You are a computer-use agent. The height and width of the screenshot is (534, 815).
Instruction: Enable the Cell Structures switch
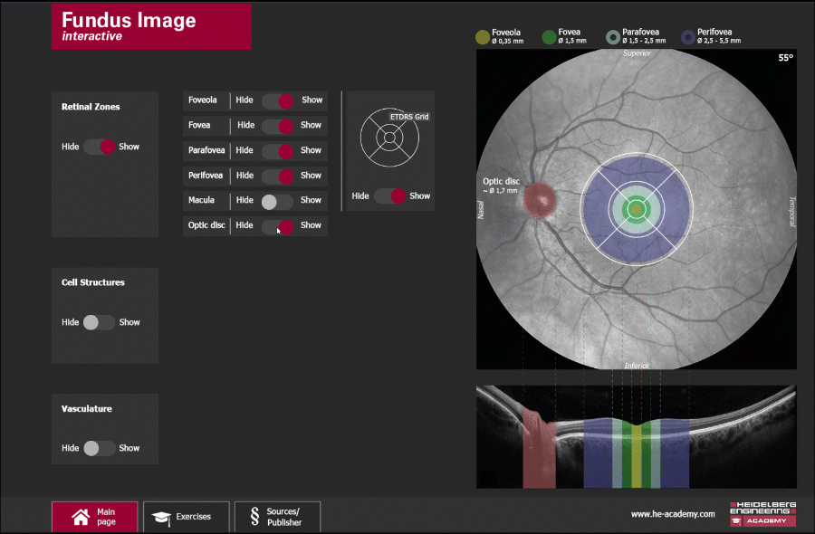tap(100, 322)
